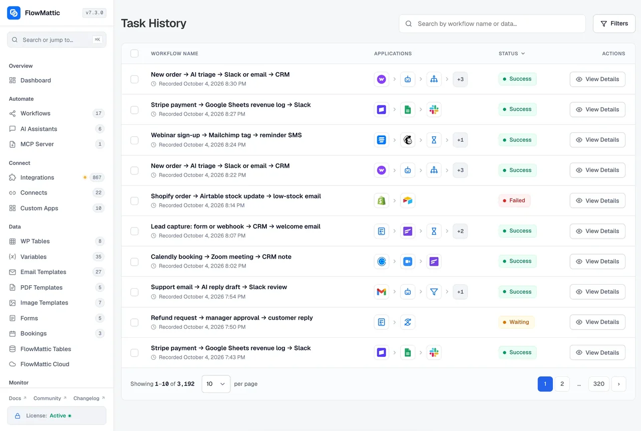Navigate to Workflows in the sidebar

pyautogui.click(x=57, y=113)
